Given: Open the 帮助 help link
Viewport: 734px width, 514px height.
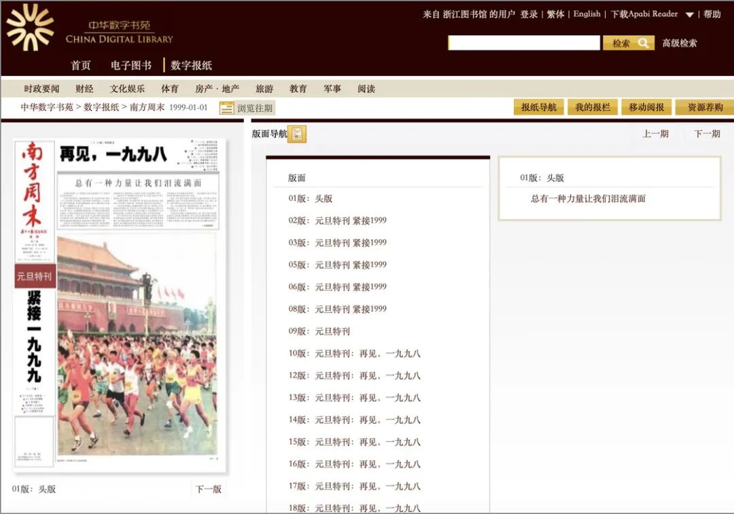Looking at the screenshot, I should [x=712, y=14].
